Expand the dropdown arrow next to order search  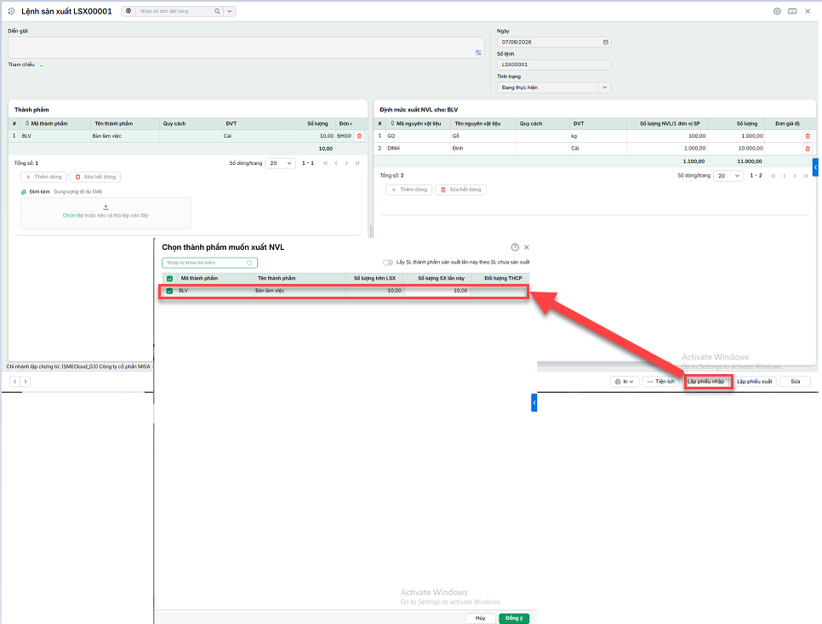click(x=230, y=11)
